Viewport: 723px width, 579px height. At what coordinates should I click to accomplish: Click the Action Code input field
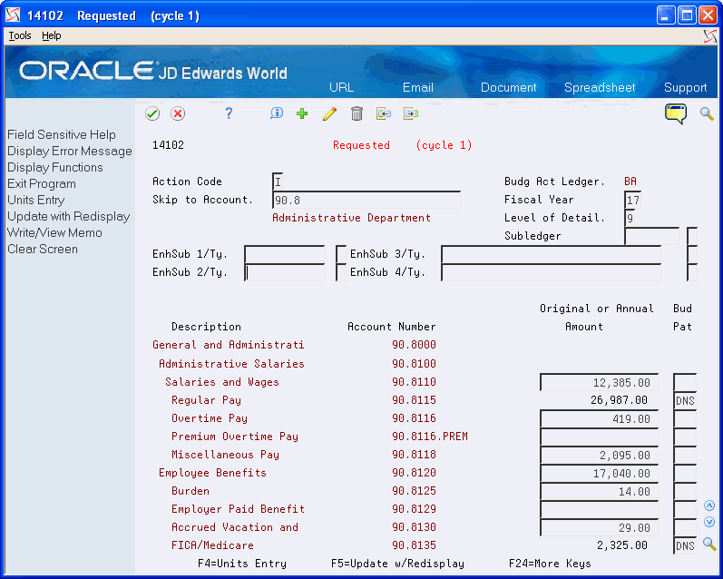(x=278, y=182)
